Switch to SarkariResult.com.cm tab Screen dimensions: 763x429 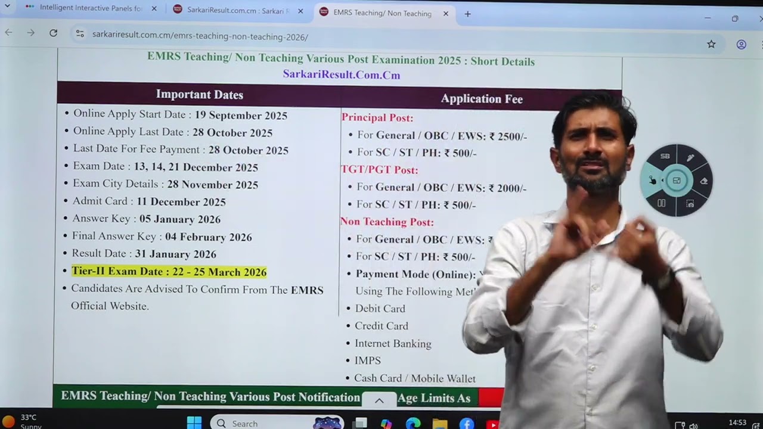click(237, 10)
